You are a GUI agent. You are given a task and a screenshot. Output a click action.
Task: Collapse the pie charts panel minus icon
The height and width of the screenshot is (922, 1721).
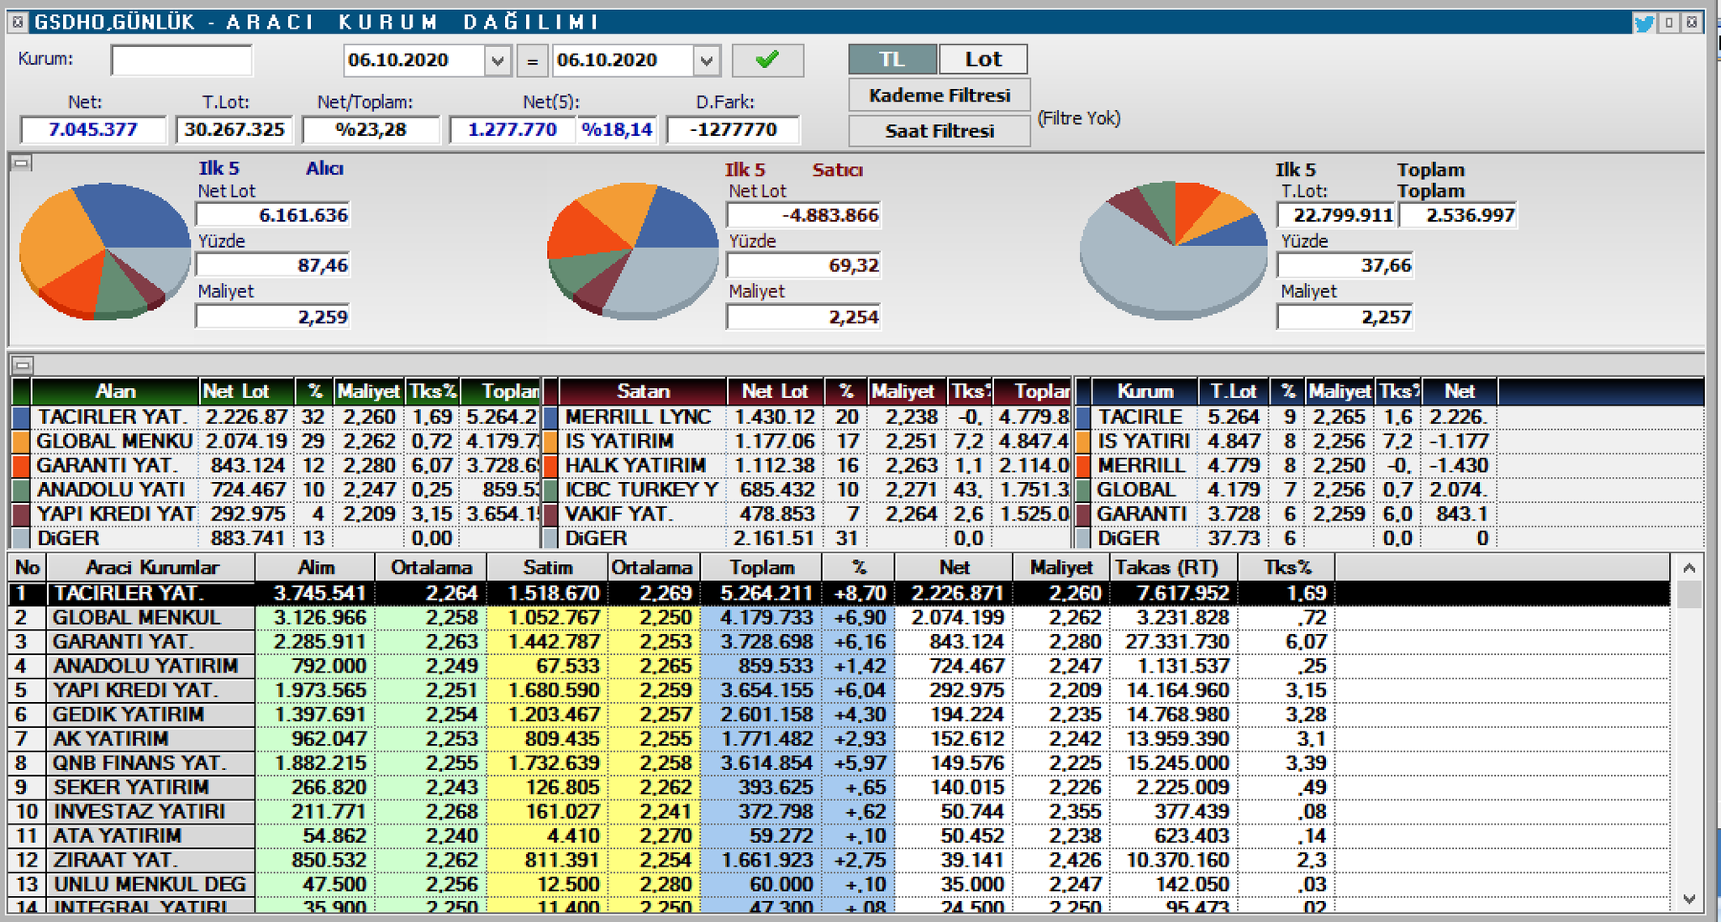22,164
